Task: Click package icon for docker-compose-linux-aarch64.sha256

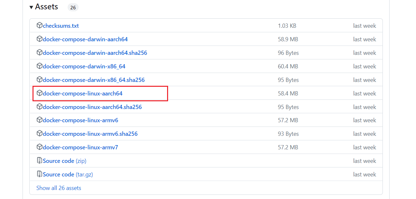Action: click(x=39, y=107)
